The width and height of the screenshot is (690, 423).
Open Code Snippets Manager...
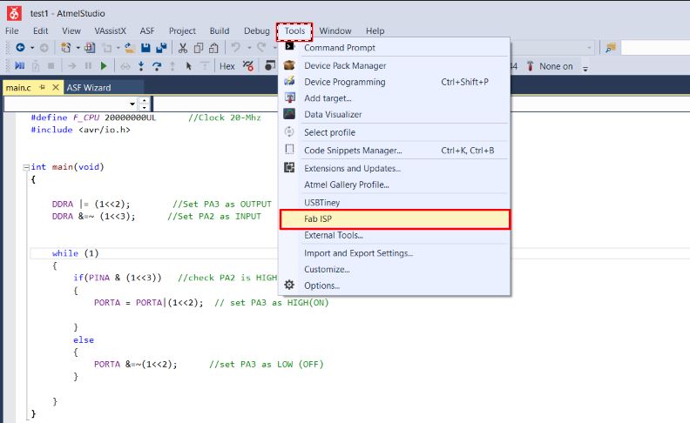[395, 151]
